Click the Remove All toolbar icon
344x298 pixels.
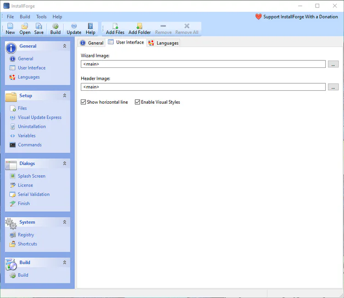tap(187, 29)
